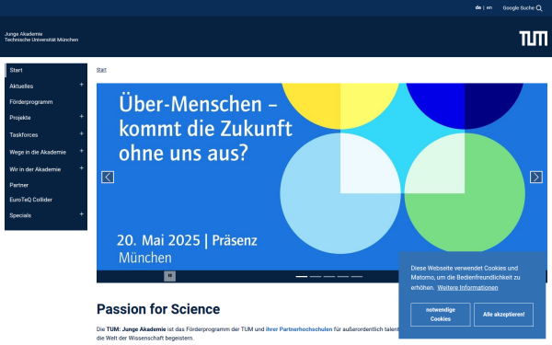Open the Taskforces menu item
Viewport: 552px width, 345px height.
click(24, 135)
